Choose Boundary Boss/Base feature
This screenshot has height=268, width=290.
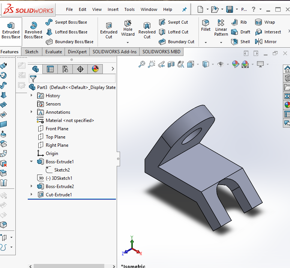pyautogui.click(x=69, y=42)
